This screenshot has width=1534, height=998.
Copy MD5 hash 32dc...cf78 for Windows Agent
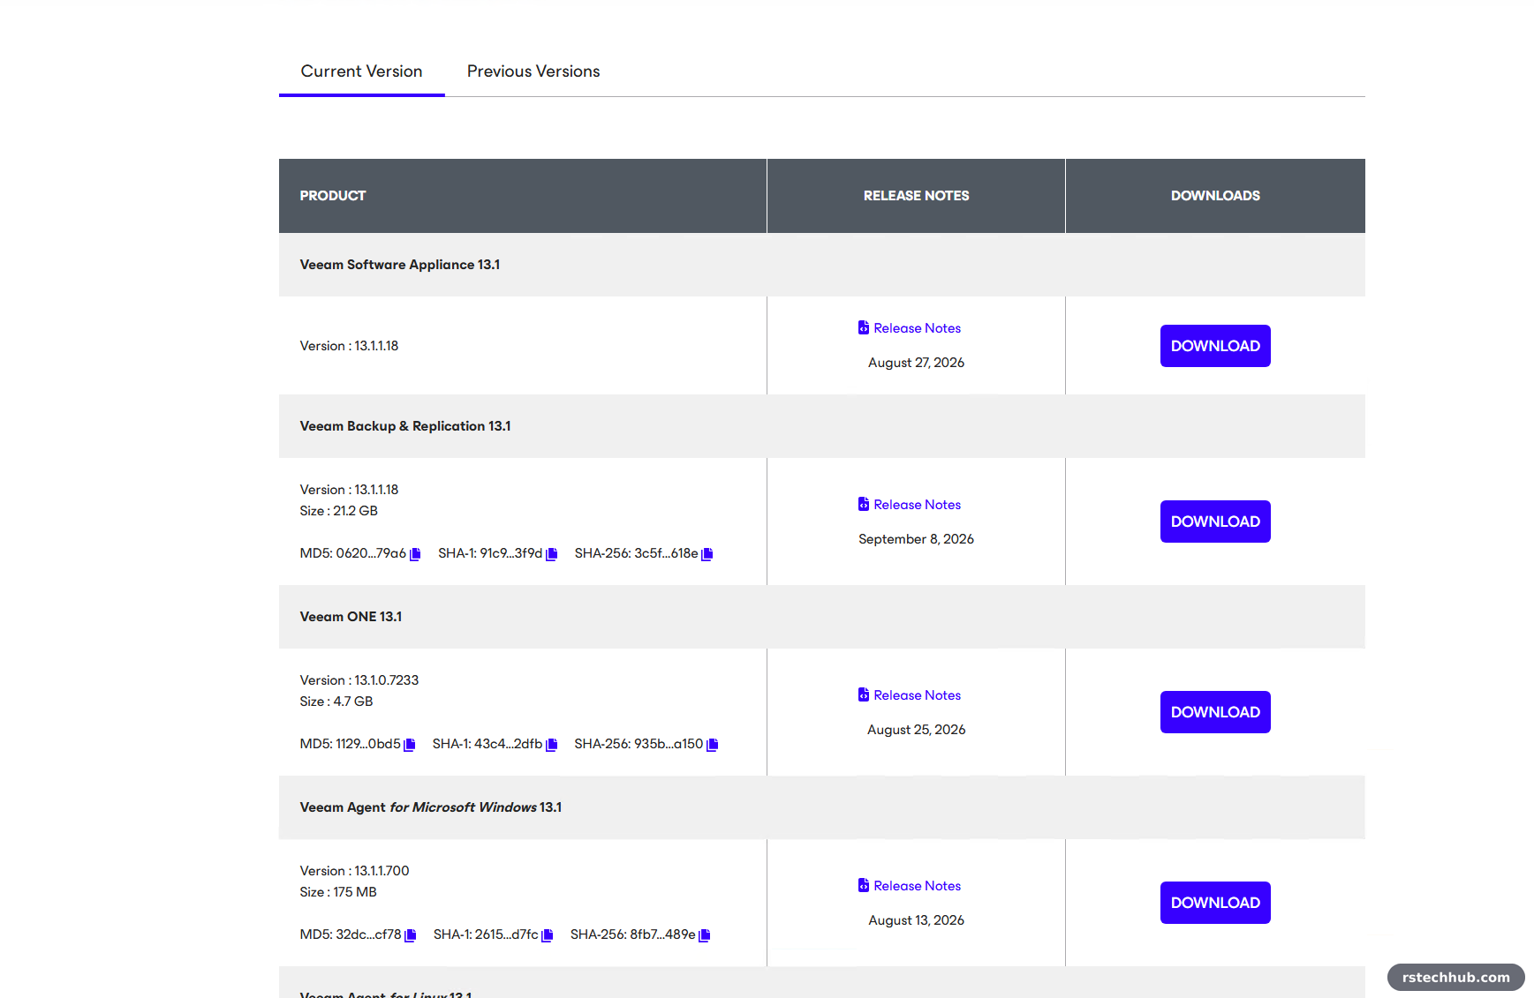(411, 935)
